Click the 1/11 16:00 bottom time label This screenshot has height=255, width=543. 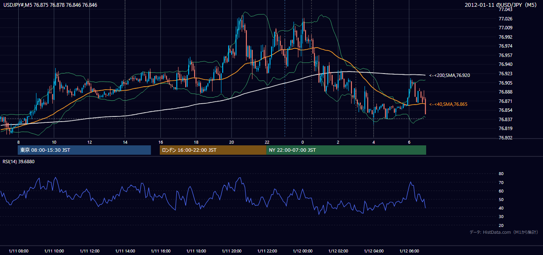click(x=160, y=251)
